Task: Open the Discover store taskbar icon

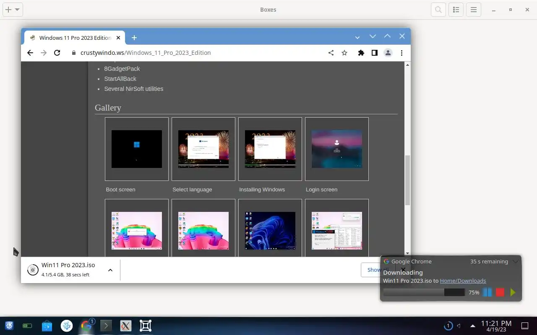Action: pos(47,325)
